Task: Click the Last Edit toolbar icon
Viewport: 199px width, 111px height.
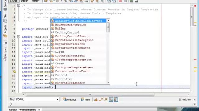Action: [46, 1]
